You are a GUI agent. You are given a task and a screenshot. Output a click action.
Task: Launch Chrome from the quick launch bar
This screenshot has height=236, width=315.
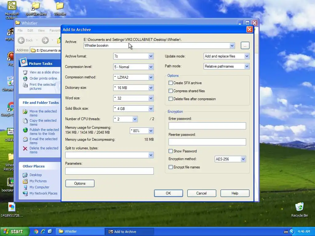click(36, 232)
